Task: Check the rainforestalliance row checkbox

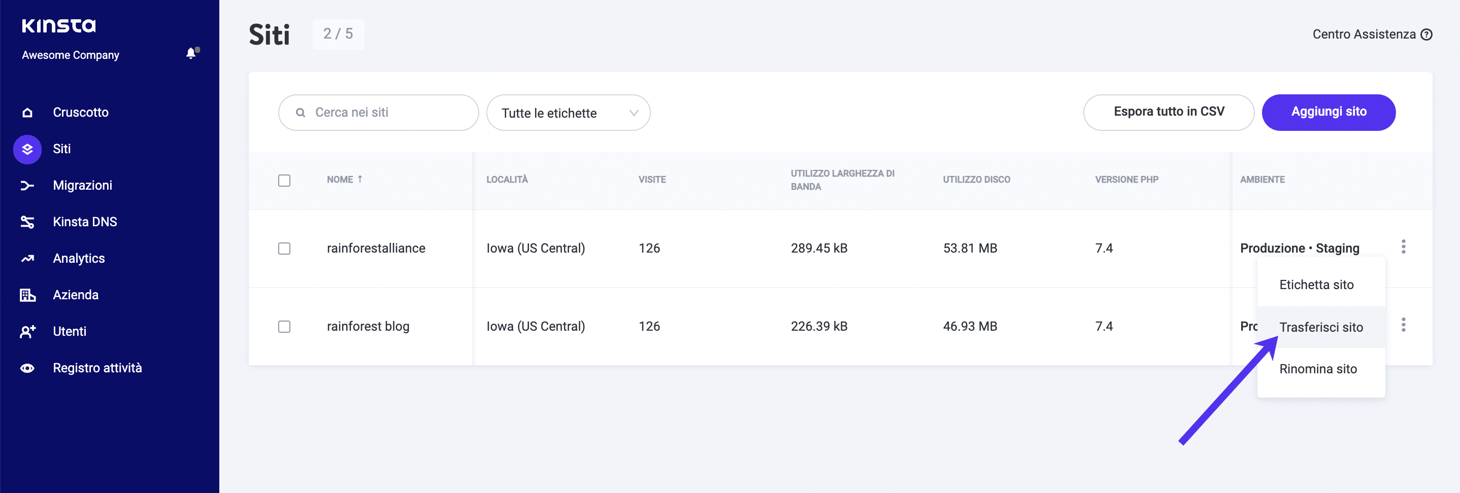Action: coord(284,249)
